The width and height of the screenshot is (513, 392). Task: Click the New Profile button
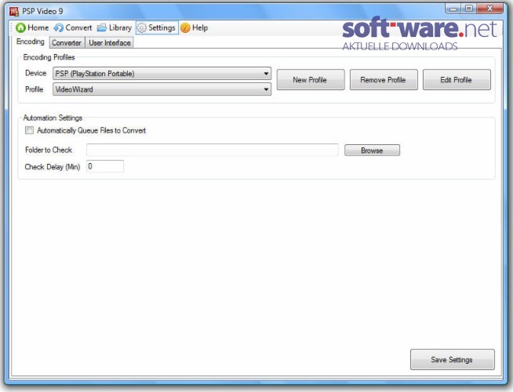point(311,79)
